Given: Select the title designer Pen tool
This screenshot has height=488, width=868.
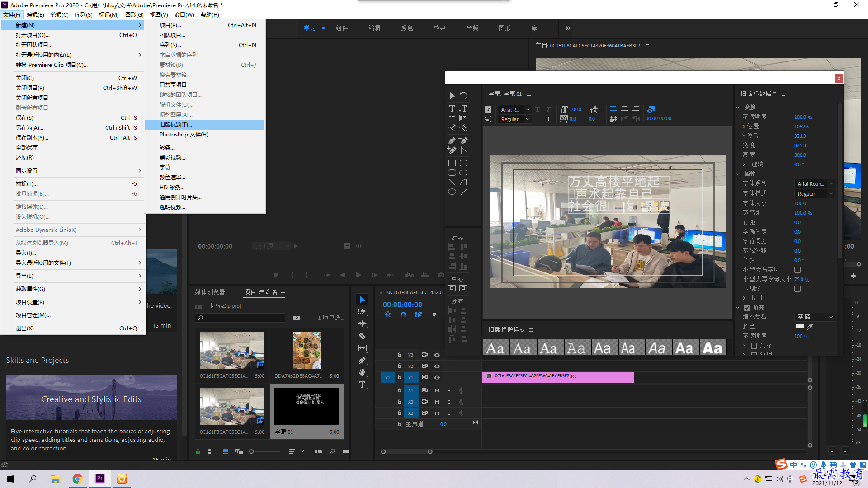Looking at the screenshot, I should 452,141.
